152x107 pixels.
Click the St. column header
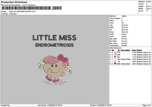point(119,50)
